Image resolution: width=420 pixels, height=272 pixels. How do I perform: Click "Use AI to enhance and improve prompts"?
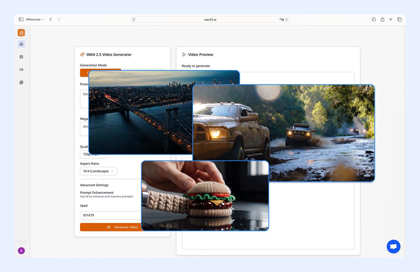click(107, 196)
